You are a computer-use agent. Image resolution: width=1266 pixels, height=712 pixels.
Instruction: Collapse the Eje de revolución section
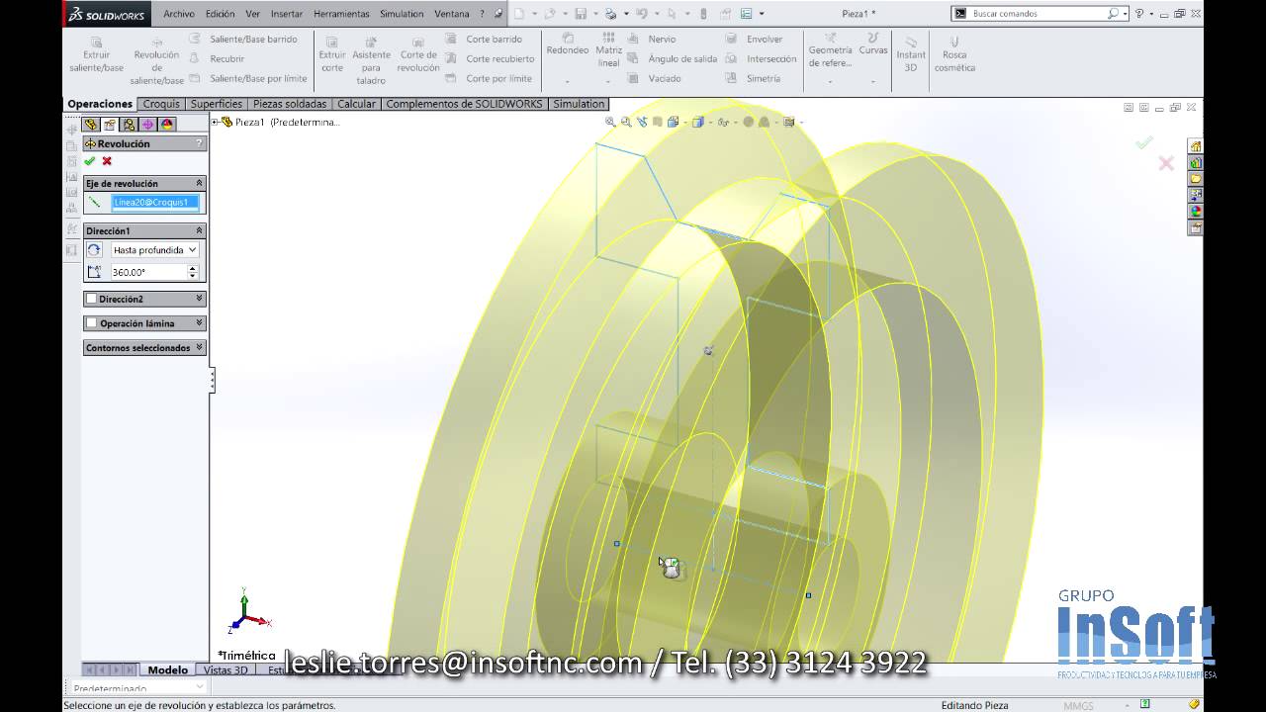click(x=199, y=183)
